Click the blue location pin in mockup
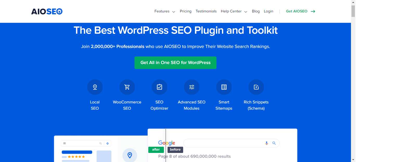This screenshot has width=403, height=162. 130,155
